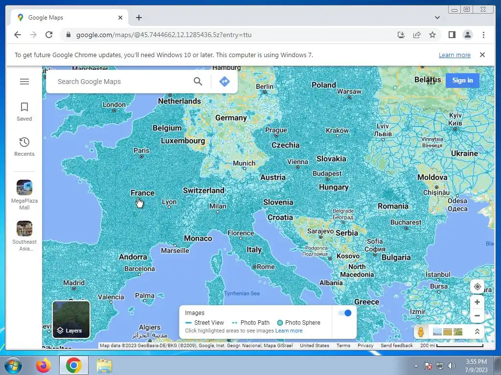Viewport: 501px width, 375px height.
Task: Click the network tray icon
Action: [x=440, y=366]
